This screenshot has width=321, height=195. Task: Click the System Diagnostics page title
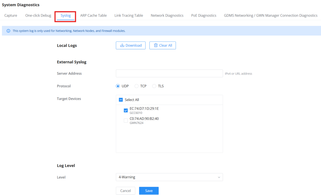21,5
